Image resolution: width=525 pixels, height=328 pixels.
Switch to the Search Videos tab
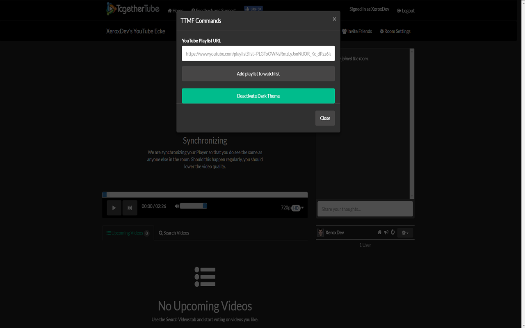(174, 233)
